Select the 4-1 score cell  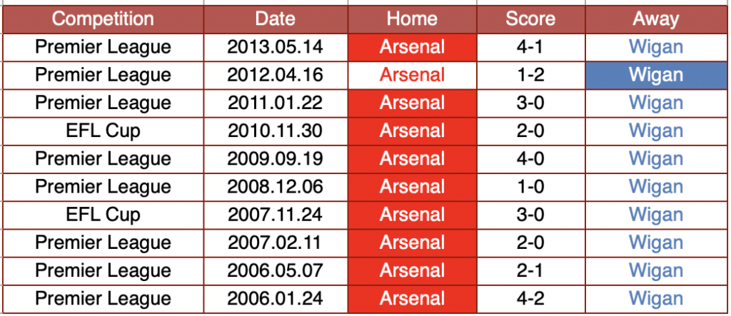pos(530,47)
